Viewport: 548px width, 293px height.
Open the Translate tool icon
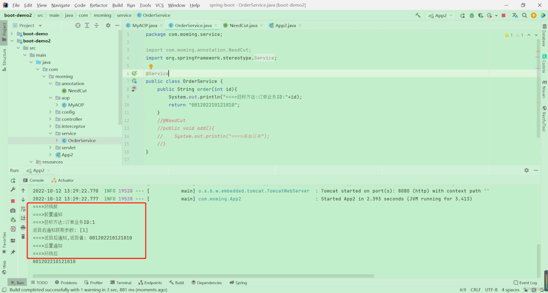pos(515,15)
